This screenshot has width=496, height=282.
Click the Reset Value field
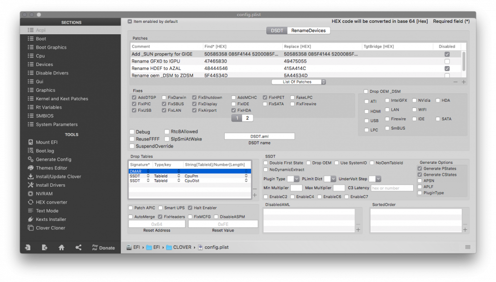tap(223, 224)
